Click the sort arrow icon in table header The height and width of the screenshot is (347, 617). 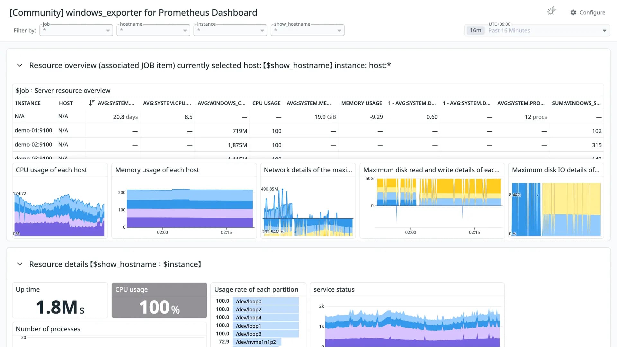pos(92,103)
